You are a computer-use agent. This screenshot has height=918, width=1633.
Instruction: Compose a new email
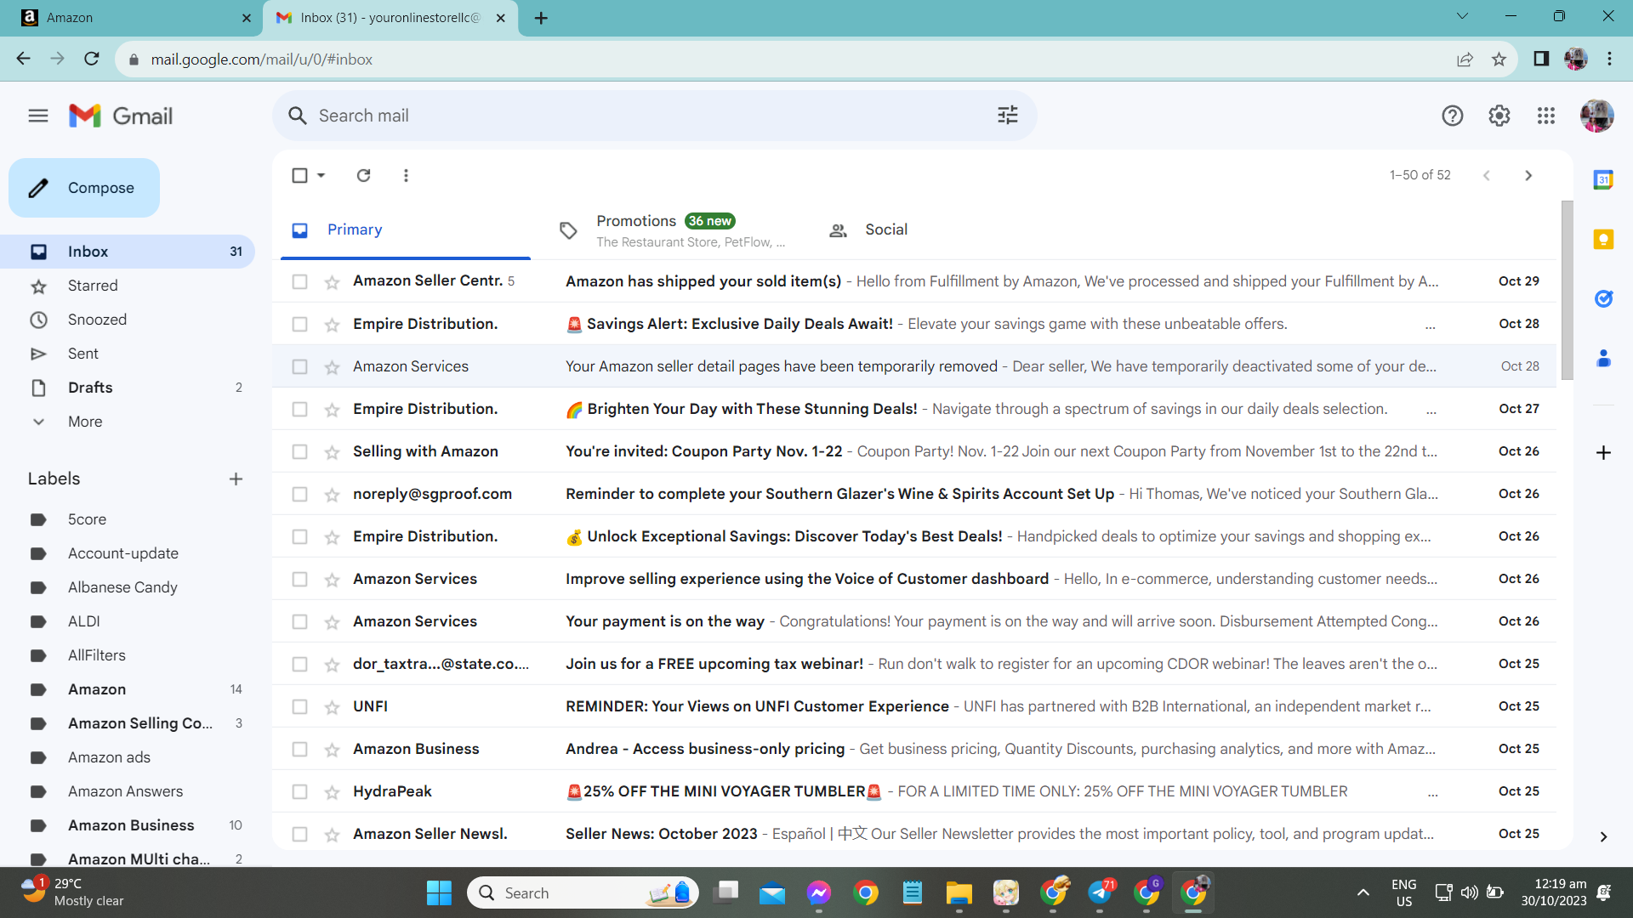pyautogui.click(x=84, y=188)
